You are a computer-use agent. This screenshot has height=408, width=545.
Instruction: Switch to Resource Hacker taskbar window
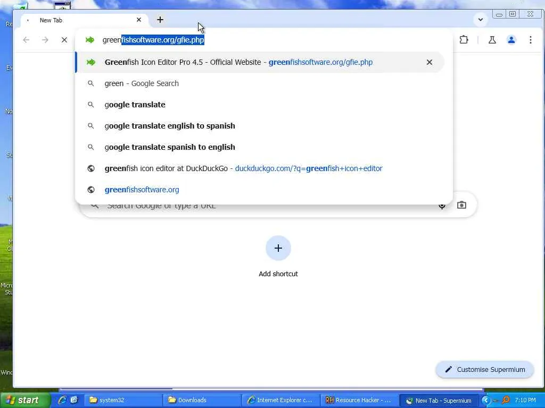[359, 400]
